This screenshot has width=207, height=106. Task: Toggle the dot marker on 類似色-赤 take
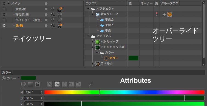pyautogui.click(x=46, y=15)
